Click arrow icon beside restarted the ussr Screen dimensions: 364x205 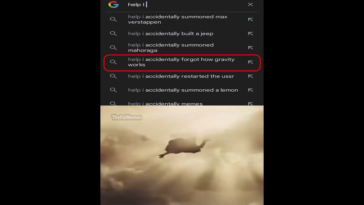250,76
